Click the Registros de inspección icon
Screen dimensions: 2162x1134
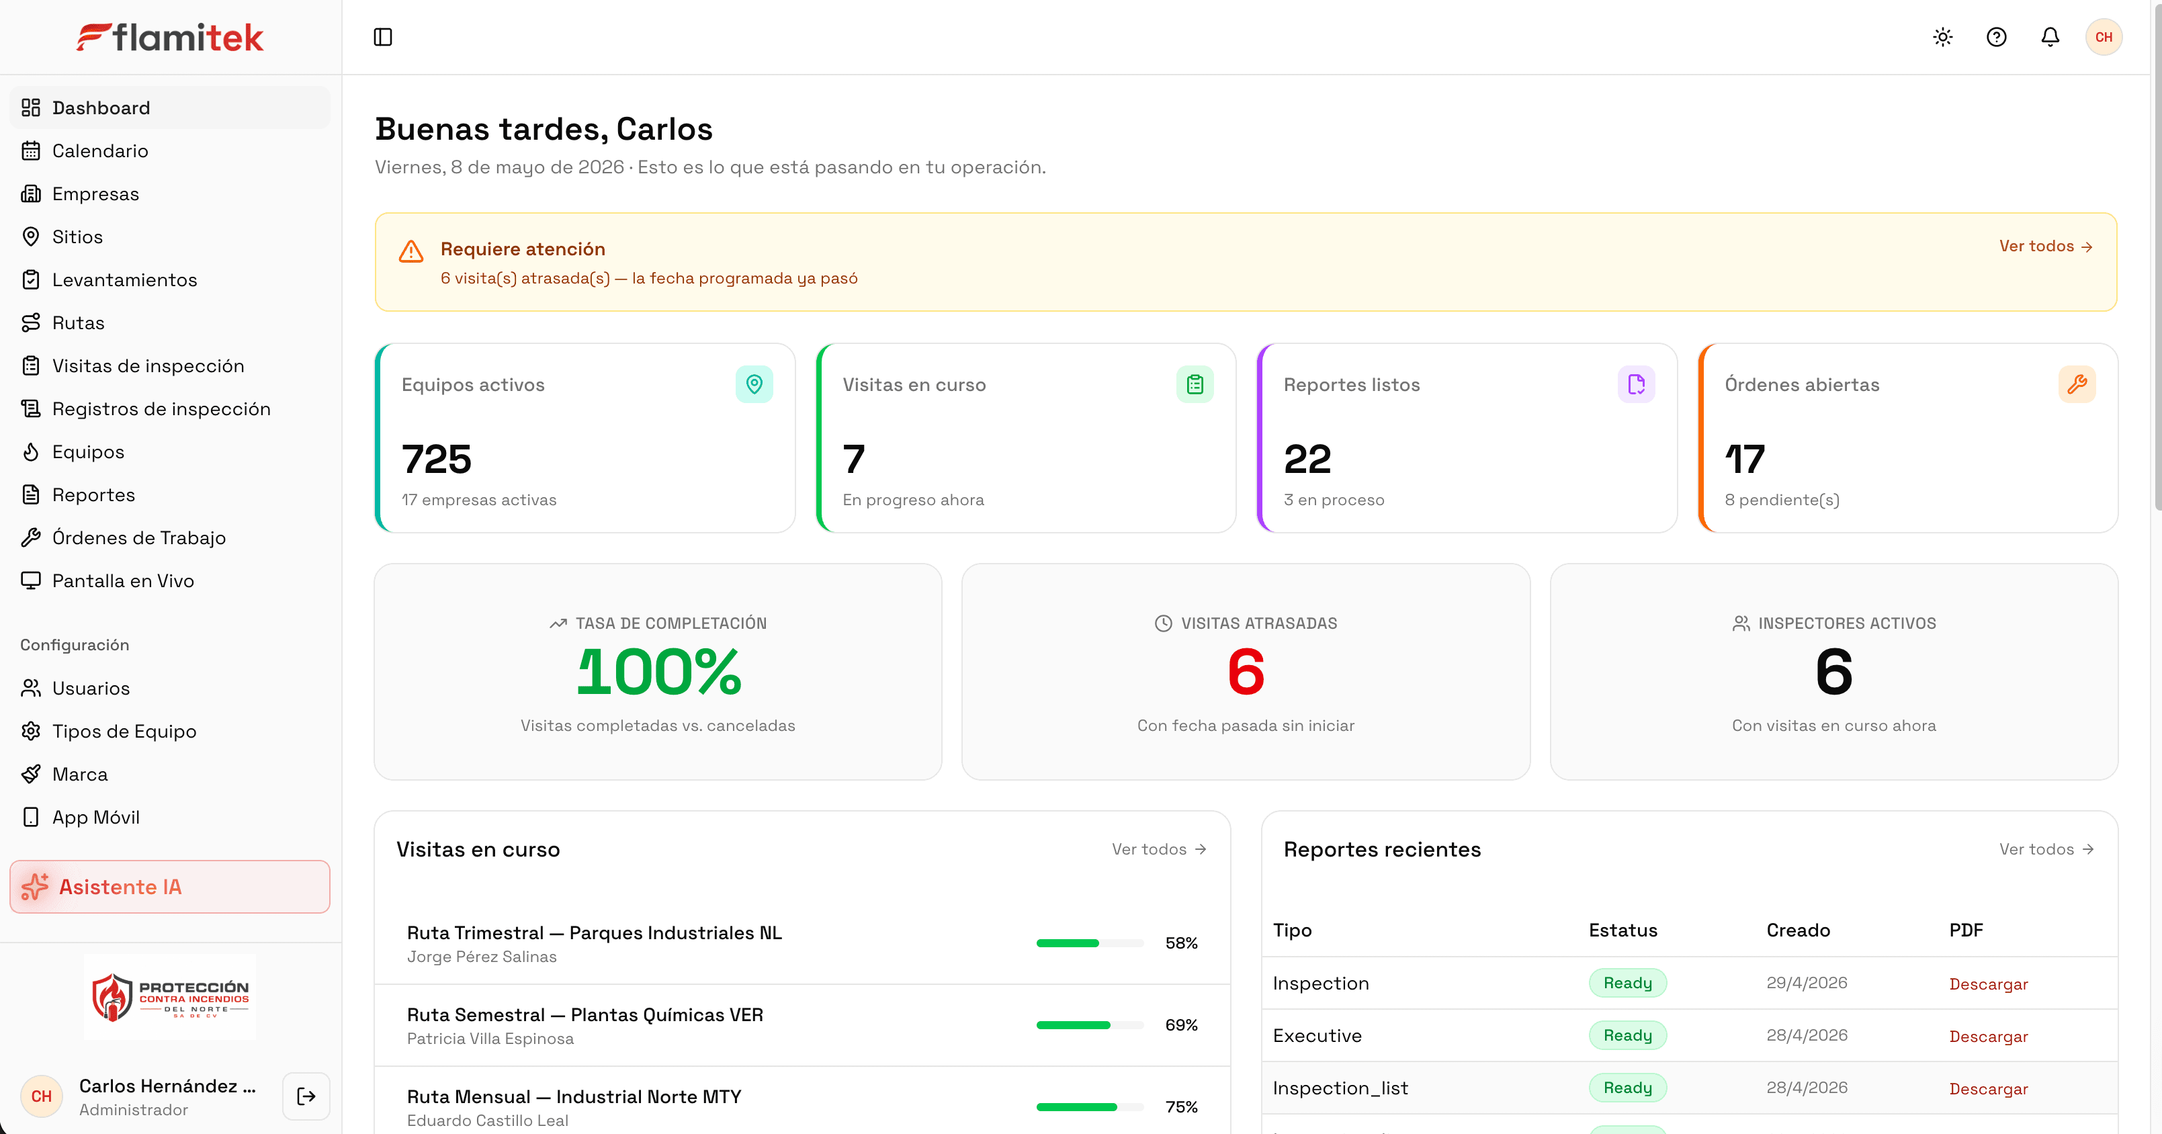click(x=31, y=408)
